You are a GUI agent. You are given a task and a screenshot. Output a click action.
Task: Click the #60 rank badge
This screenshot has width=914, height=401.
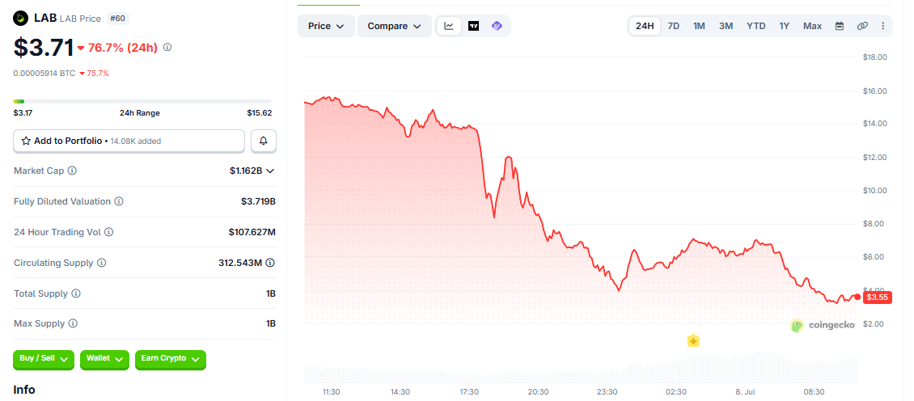pyautogui.click(x=118, y=19)
